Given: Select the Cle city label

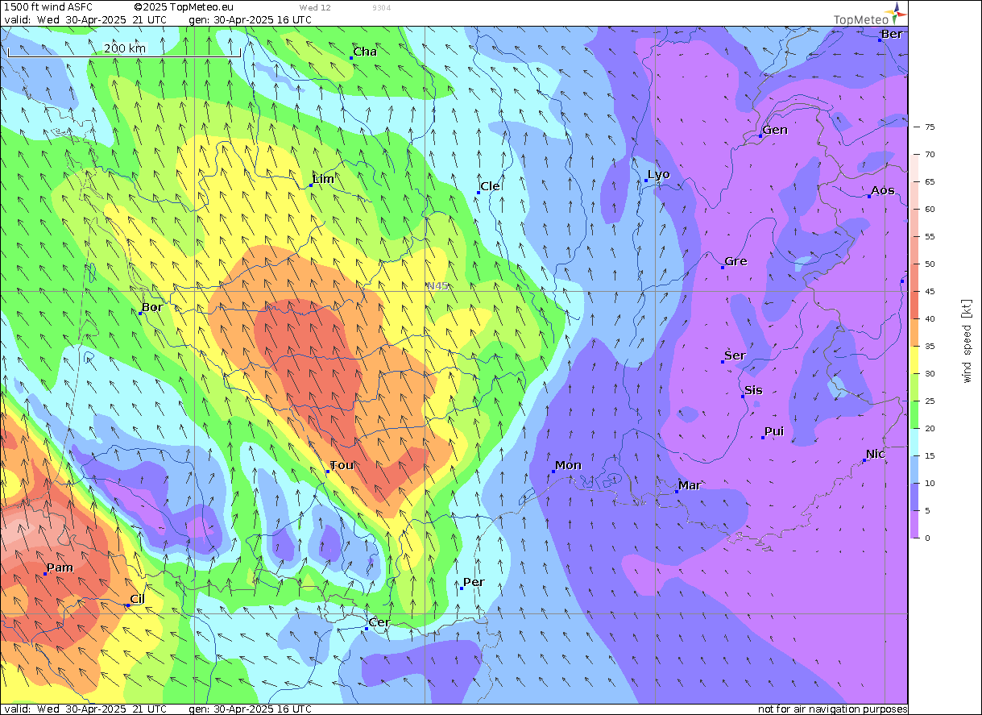Looking at the screenshot, I should click(490, 186).
